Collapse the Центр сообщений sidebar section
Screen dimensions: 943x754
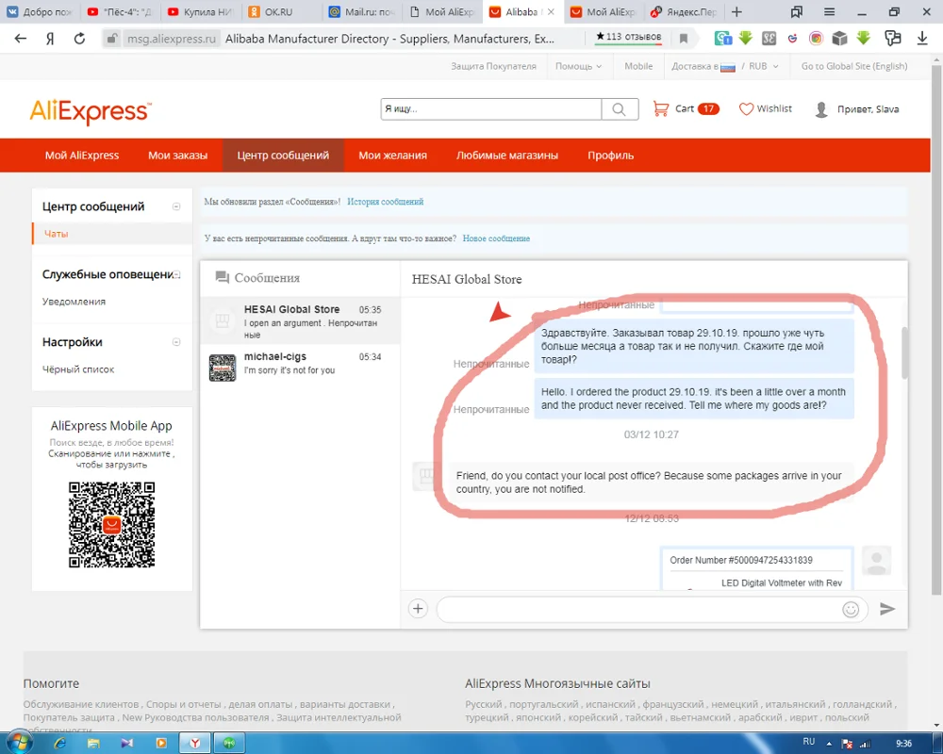click(x=176, y=206)
